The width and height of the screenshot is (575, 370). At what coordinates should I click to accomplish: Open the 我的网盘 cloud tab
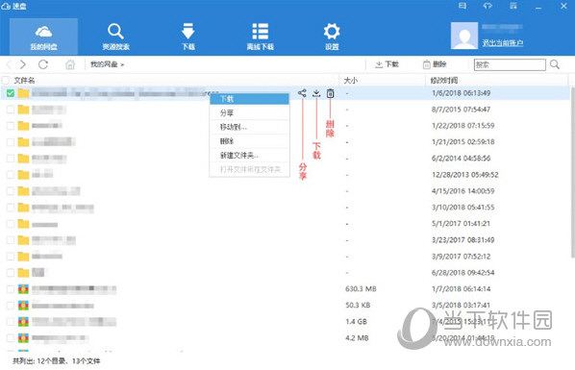(43, 37)
